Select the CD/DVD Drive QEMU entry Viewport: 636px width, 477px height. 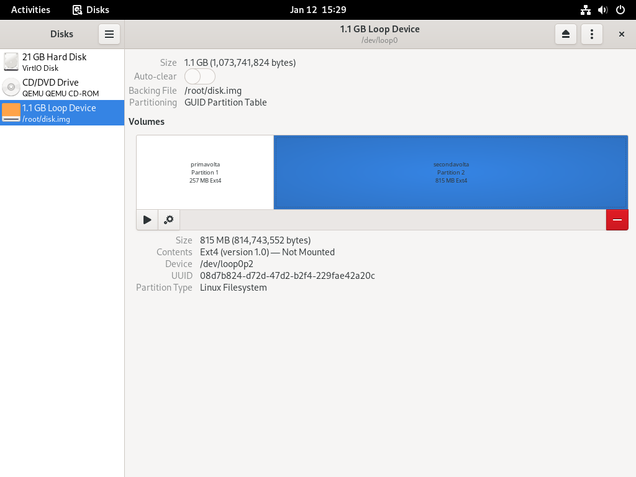(x=62, y=88)
